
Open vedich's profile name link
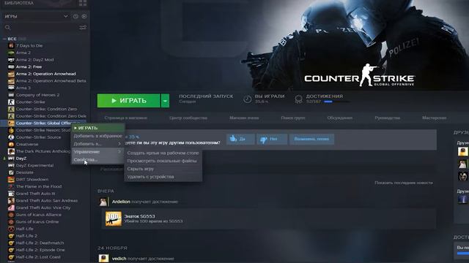click(x=119, y=259)
